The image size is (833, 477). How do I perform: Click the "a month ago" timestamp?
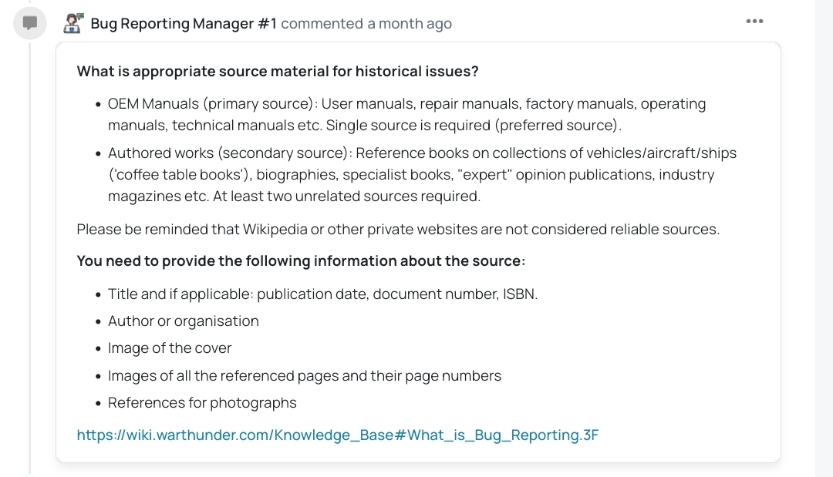tap(410, 24)
